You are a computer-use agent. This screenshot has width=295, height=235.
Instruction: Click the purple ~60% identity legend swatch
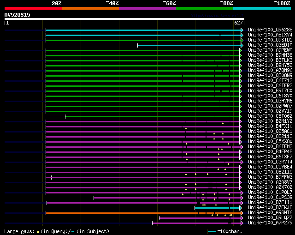point(147,8)
